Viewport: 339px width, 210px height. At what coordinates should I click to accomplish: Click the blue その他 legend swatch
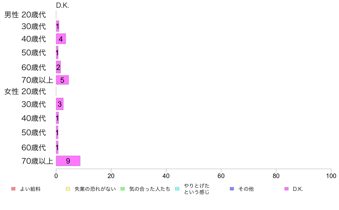(x=232, y=189)
